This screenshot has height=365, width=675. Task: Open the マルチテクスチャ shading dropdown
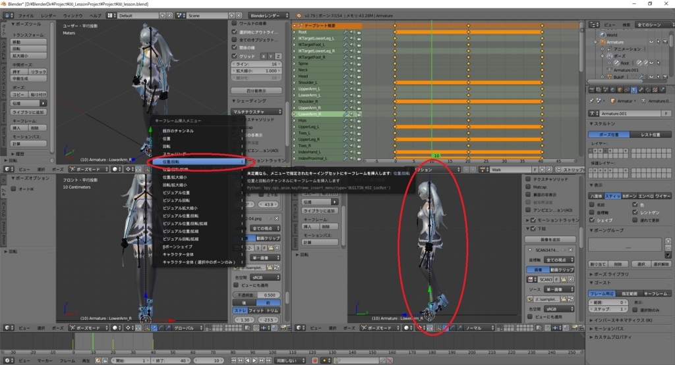[x=256, y=112]
